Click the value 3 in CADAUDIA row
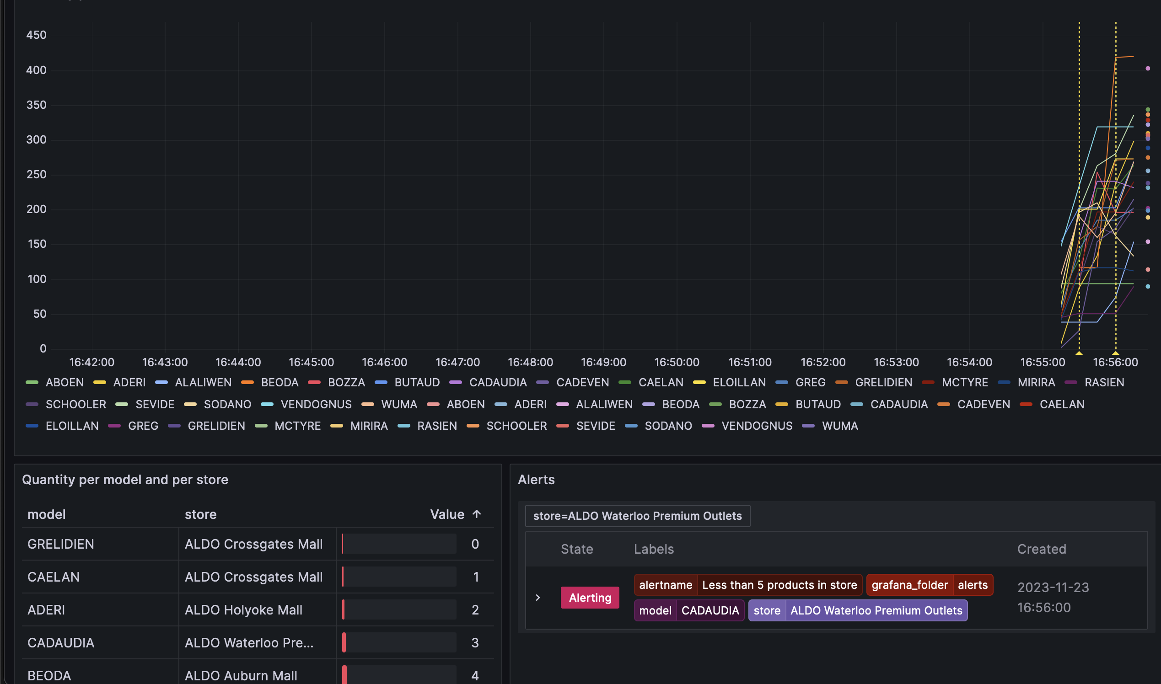Screen dimensions: 1161x684 pyautogui.click(x=475, y=643)
